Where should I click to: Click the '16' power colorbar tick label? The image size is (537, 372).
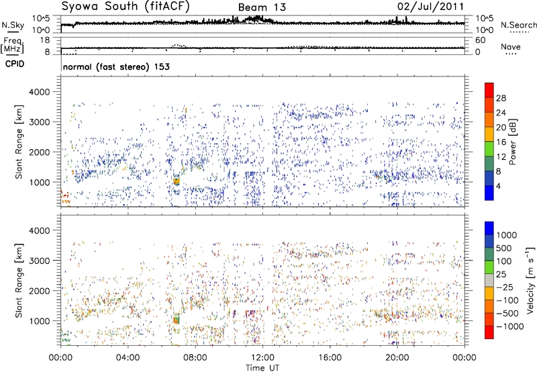501,142
